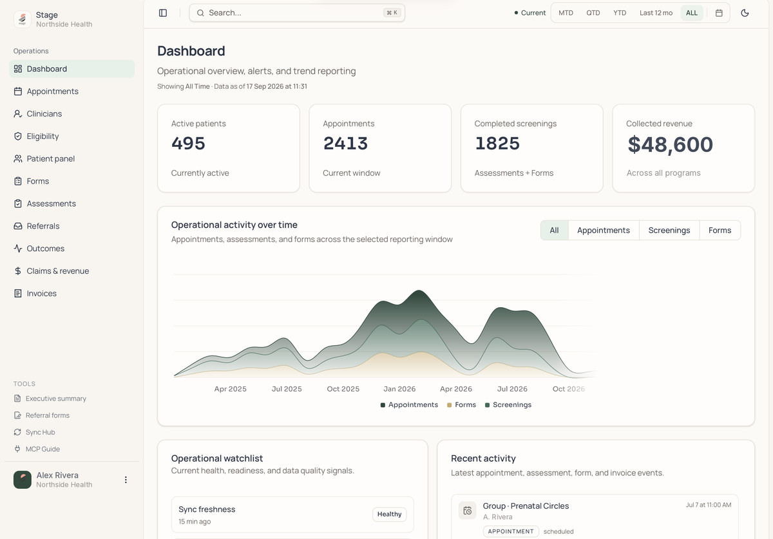Click the search magnifier icon

(x=200, y=13)
